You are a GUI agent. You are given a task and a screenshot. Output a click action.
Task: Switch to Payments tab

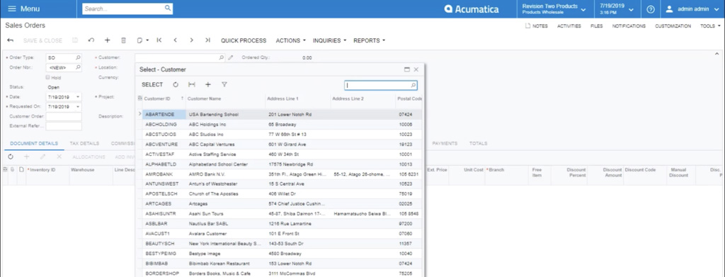coord(445,144)
